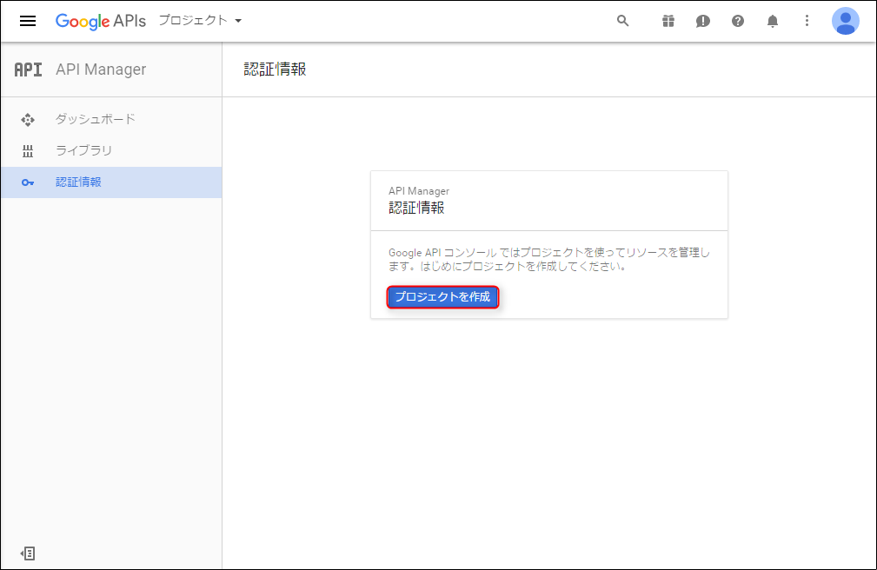Click the Google API コンソール description text

pyautogui.click(x=549, y=260)
